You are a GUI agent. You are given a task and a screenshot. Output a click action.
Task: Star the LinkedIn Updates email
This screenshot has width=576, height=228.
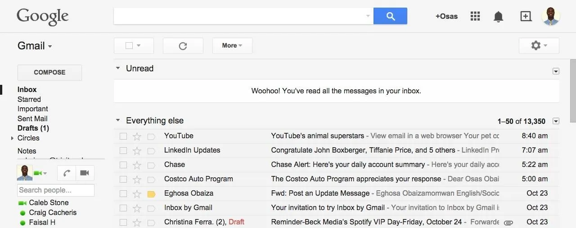[137, 150]
